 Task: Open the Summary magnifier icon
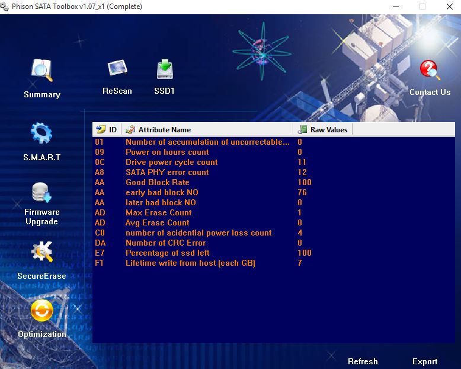coord(41,71)
